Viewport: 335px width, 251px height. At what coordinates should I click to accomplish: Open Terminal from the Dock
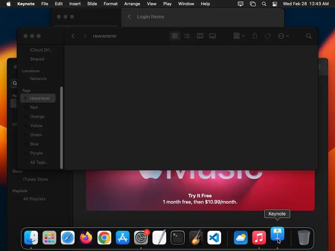pyautogui.click(x=178, y=238)
